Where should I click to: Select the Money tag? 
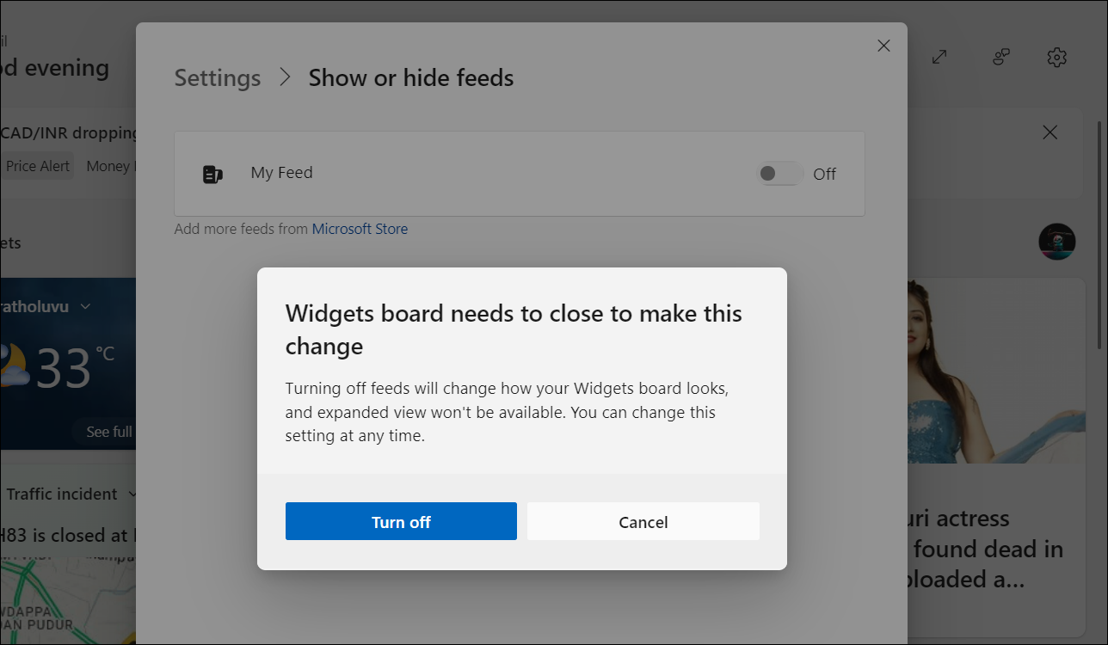pos(108,166)
